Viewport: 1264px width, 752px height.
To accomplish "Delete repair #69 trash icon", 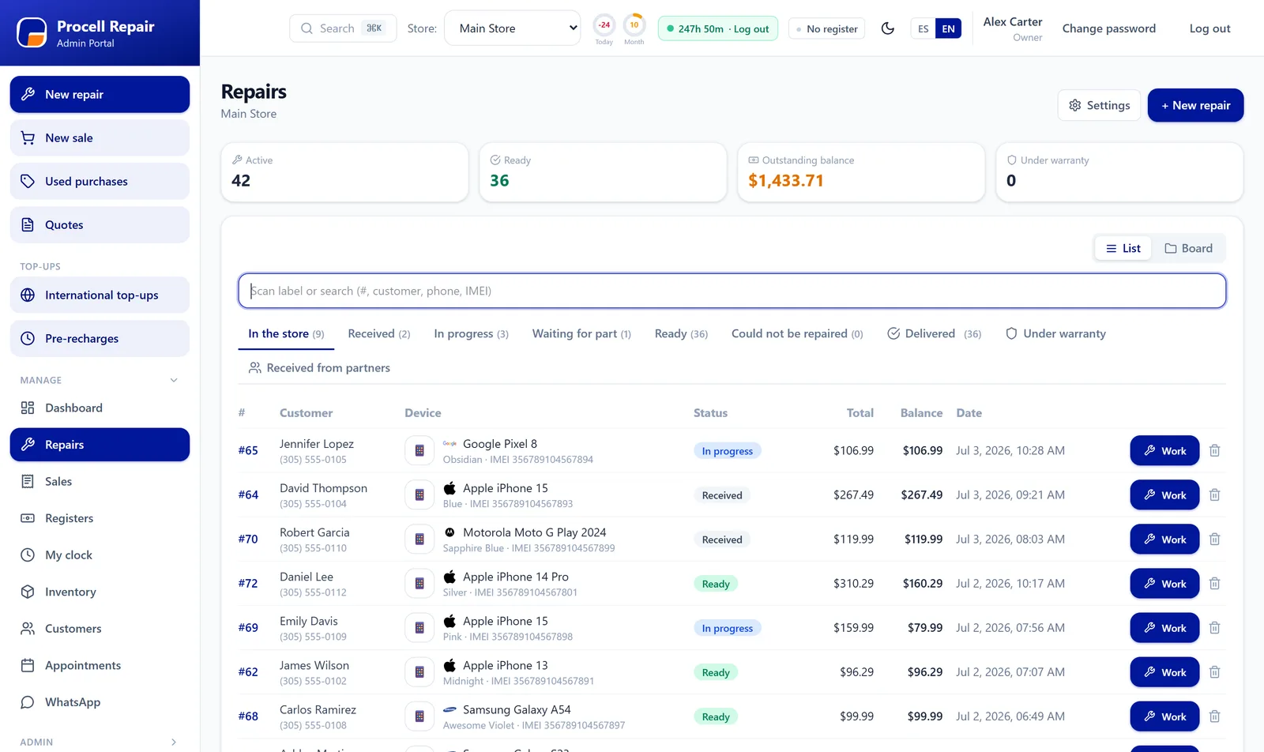I will (1214, 627).
